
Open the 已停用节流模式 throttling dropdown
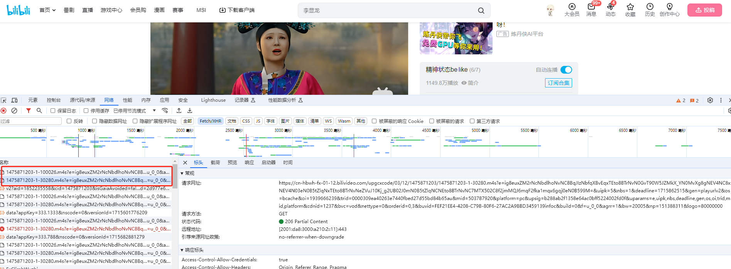click(x=135, y=111)
